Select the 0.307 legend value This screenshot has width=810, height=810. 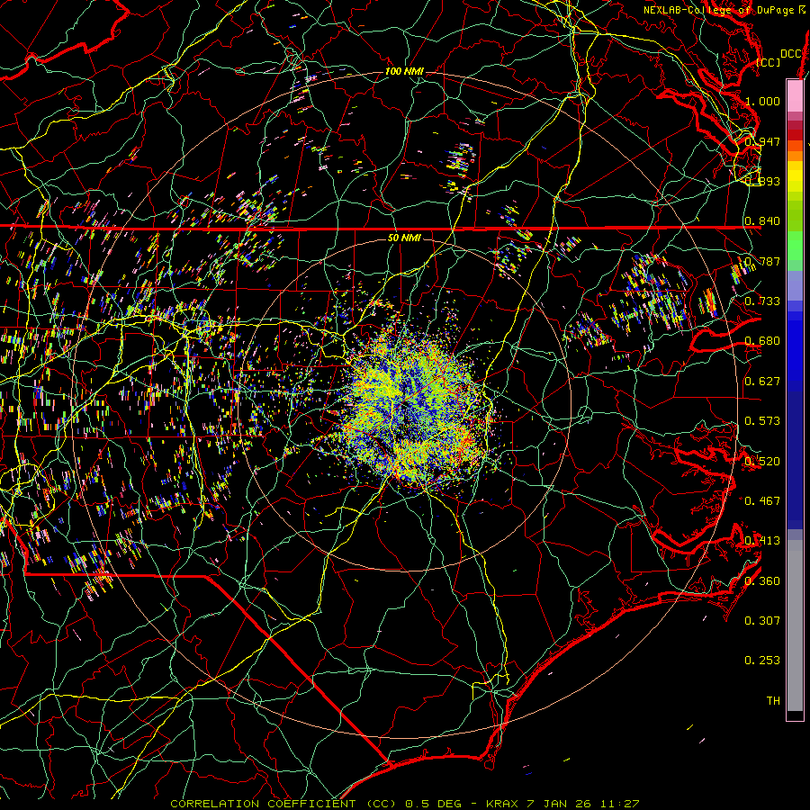click(x=762, y=620)
